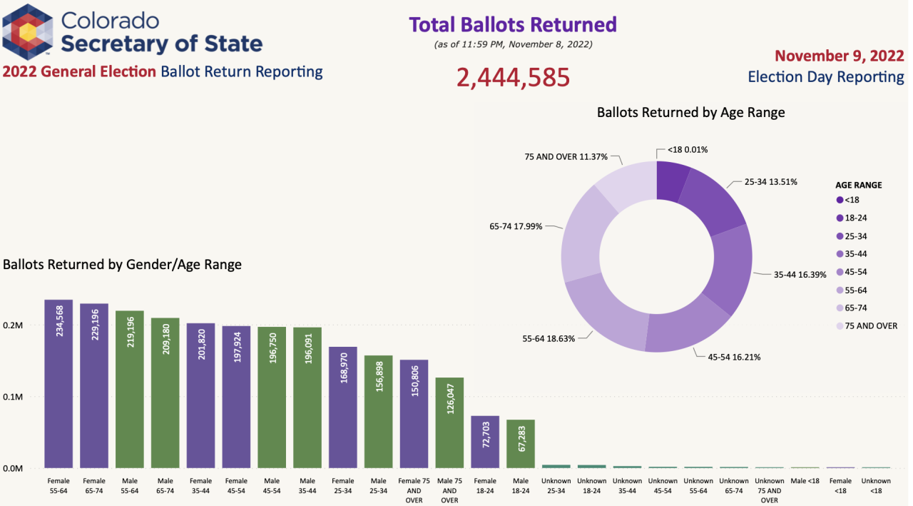Viewport: 913px width, 506px height.
Task: Select the 45-54 legend marker
Action: pos(840,272)
